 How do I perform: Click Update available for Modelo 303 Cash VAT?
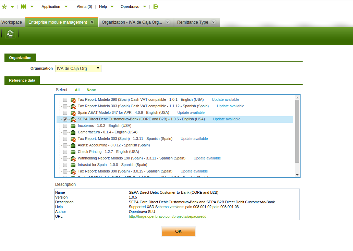click(x=230, y=106)
